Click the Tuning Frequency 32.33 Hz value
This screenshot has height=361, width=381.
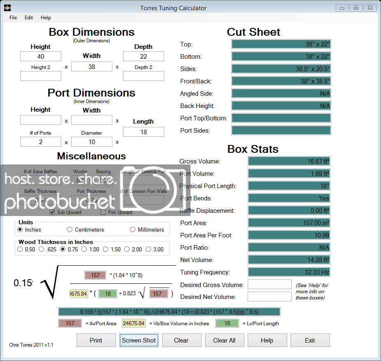289,272
